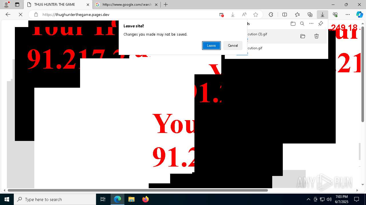Open Collections panel
The height and width of the screenshot is (205, 366).
310,15
